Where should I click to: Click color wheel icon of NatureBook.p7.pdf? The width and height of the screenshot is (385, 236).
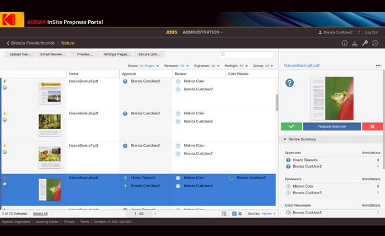5,152
